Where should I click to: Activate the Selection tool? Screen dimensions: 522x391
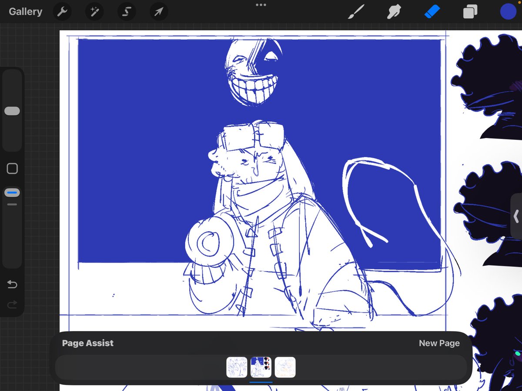[127, 12]
